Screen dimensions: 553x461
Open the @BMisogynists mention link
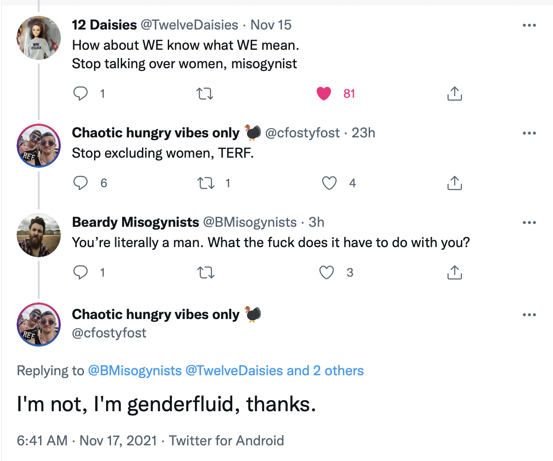click(135, 371)
